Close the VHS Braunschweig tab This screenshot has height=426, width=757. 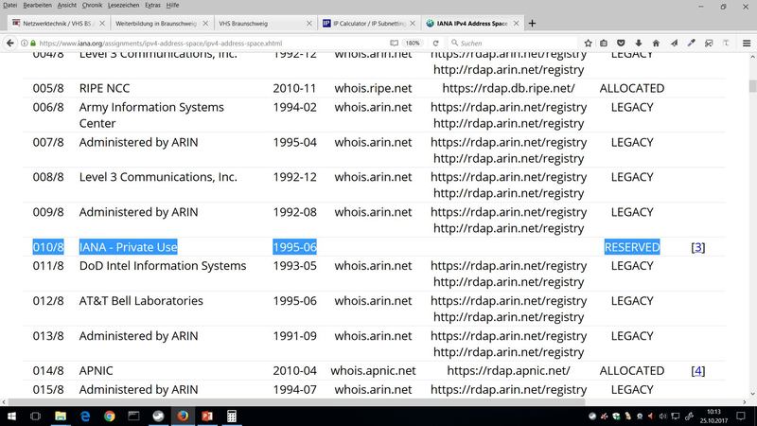pyautogui.click(x=309, y=23)
